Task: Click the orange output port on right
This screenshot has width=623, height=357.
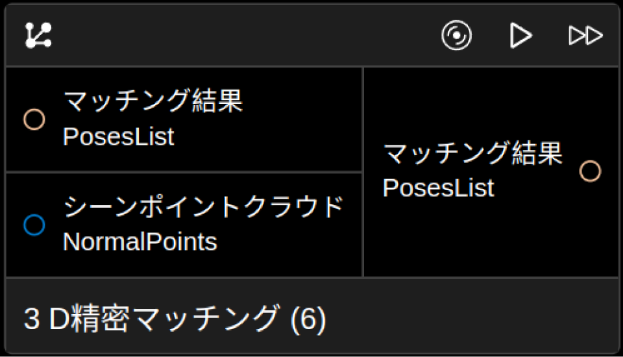Action: click(590, 171)
